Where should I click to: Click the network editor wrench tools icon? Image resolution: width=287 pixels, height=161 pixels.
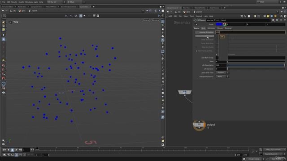click(242, 16)
